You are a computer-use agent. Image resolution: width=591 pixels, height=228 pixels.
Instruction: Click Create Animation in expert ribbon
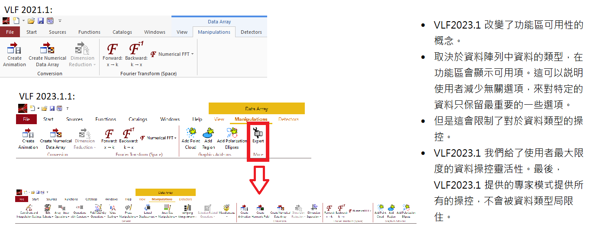[244, 212]
